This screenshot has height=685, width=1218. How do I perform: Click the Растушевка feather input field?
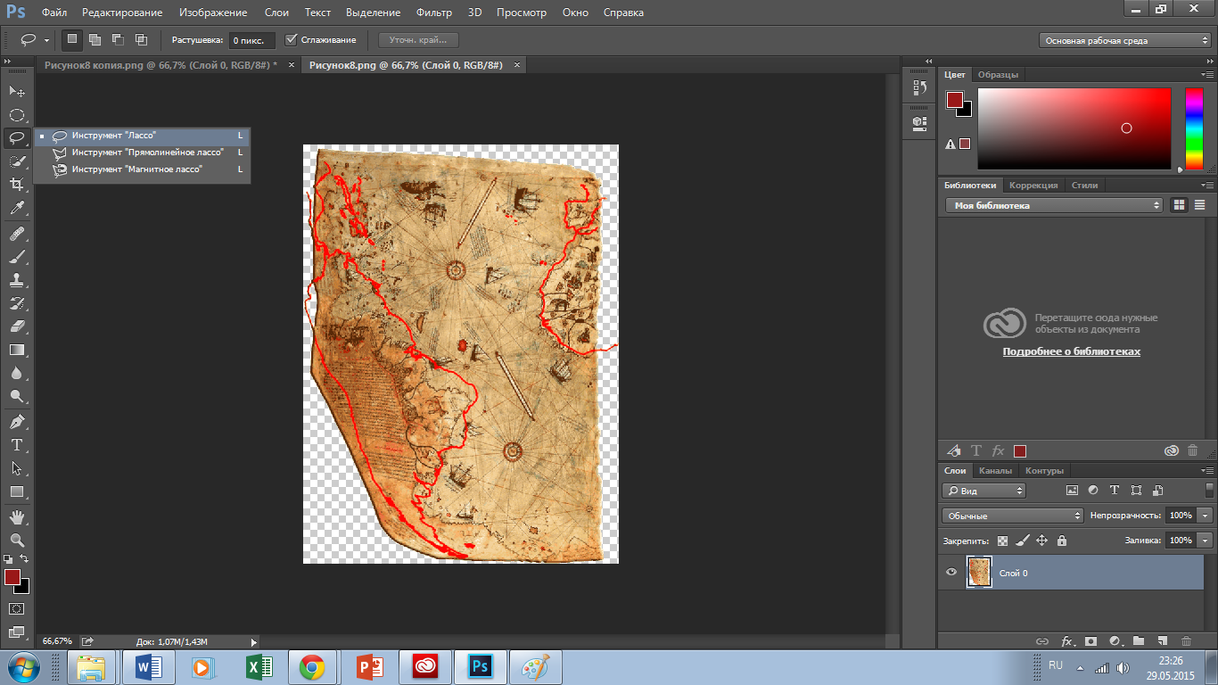(251, 40)
